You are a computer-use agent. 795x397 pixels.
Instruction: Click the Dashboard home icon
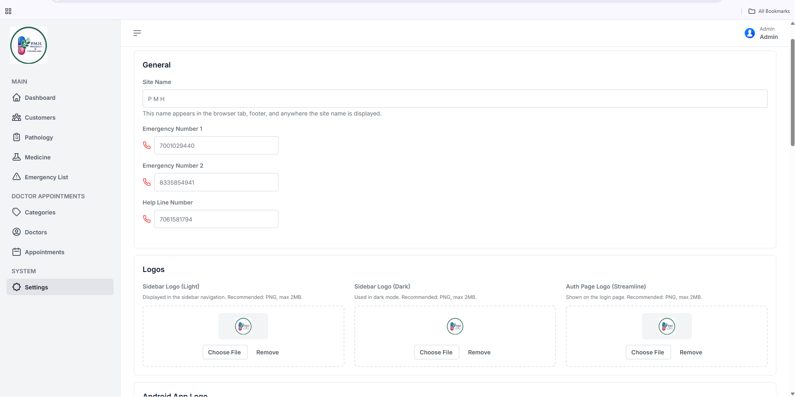pyautogui.click(x=17, y=97)
